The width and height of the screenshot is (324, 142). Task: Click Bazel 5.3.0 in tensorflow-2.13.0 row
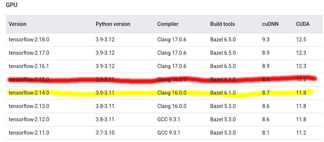(x=223, y=106)
